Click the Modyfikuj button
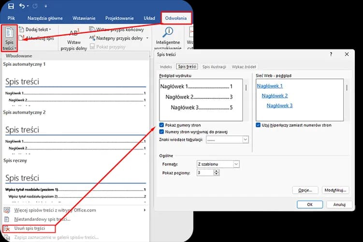 click(x=335, y=190)
